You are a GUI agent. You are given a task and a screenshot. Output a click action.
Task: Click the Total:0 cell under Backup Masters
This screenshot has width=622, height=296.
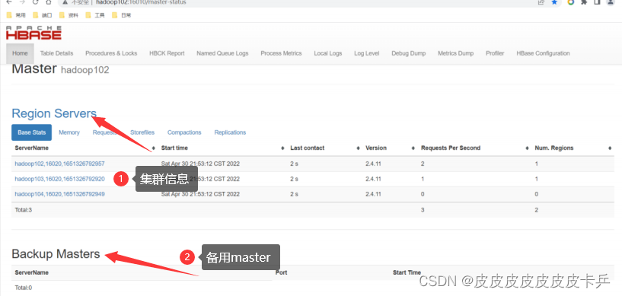click(24, 288)
